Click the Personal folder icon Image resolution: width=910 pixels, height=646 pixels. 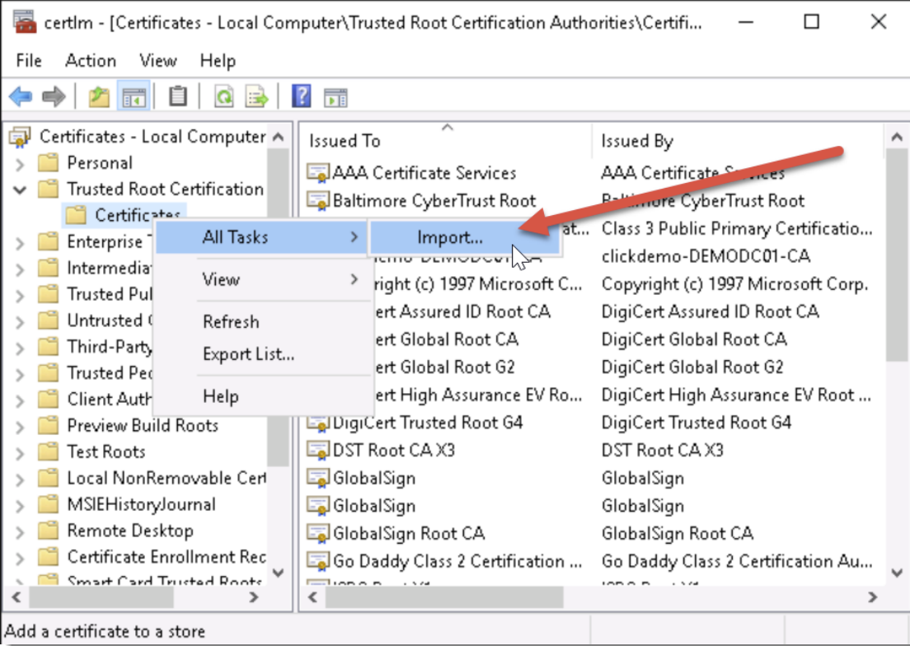click(48, 163)
